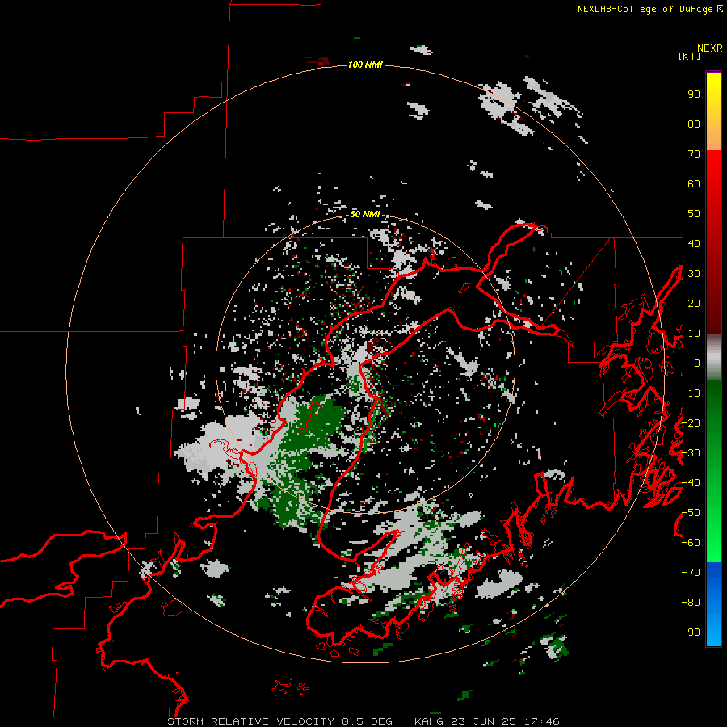Click the -90 value on the velocity scale
Screen dimensions: 727x727
click(691, 632)
